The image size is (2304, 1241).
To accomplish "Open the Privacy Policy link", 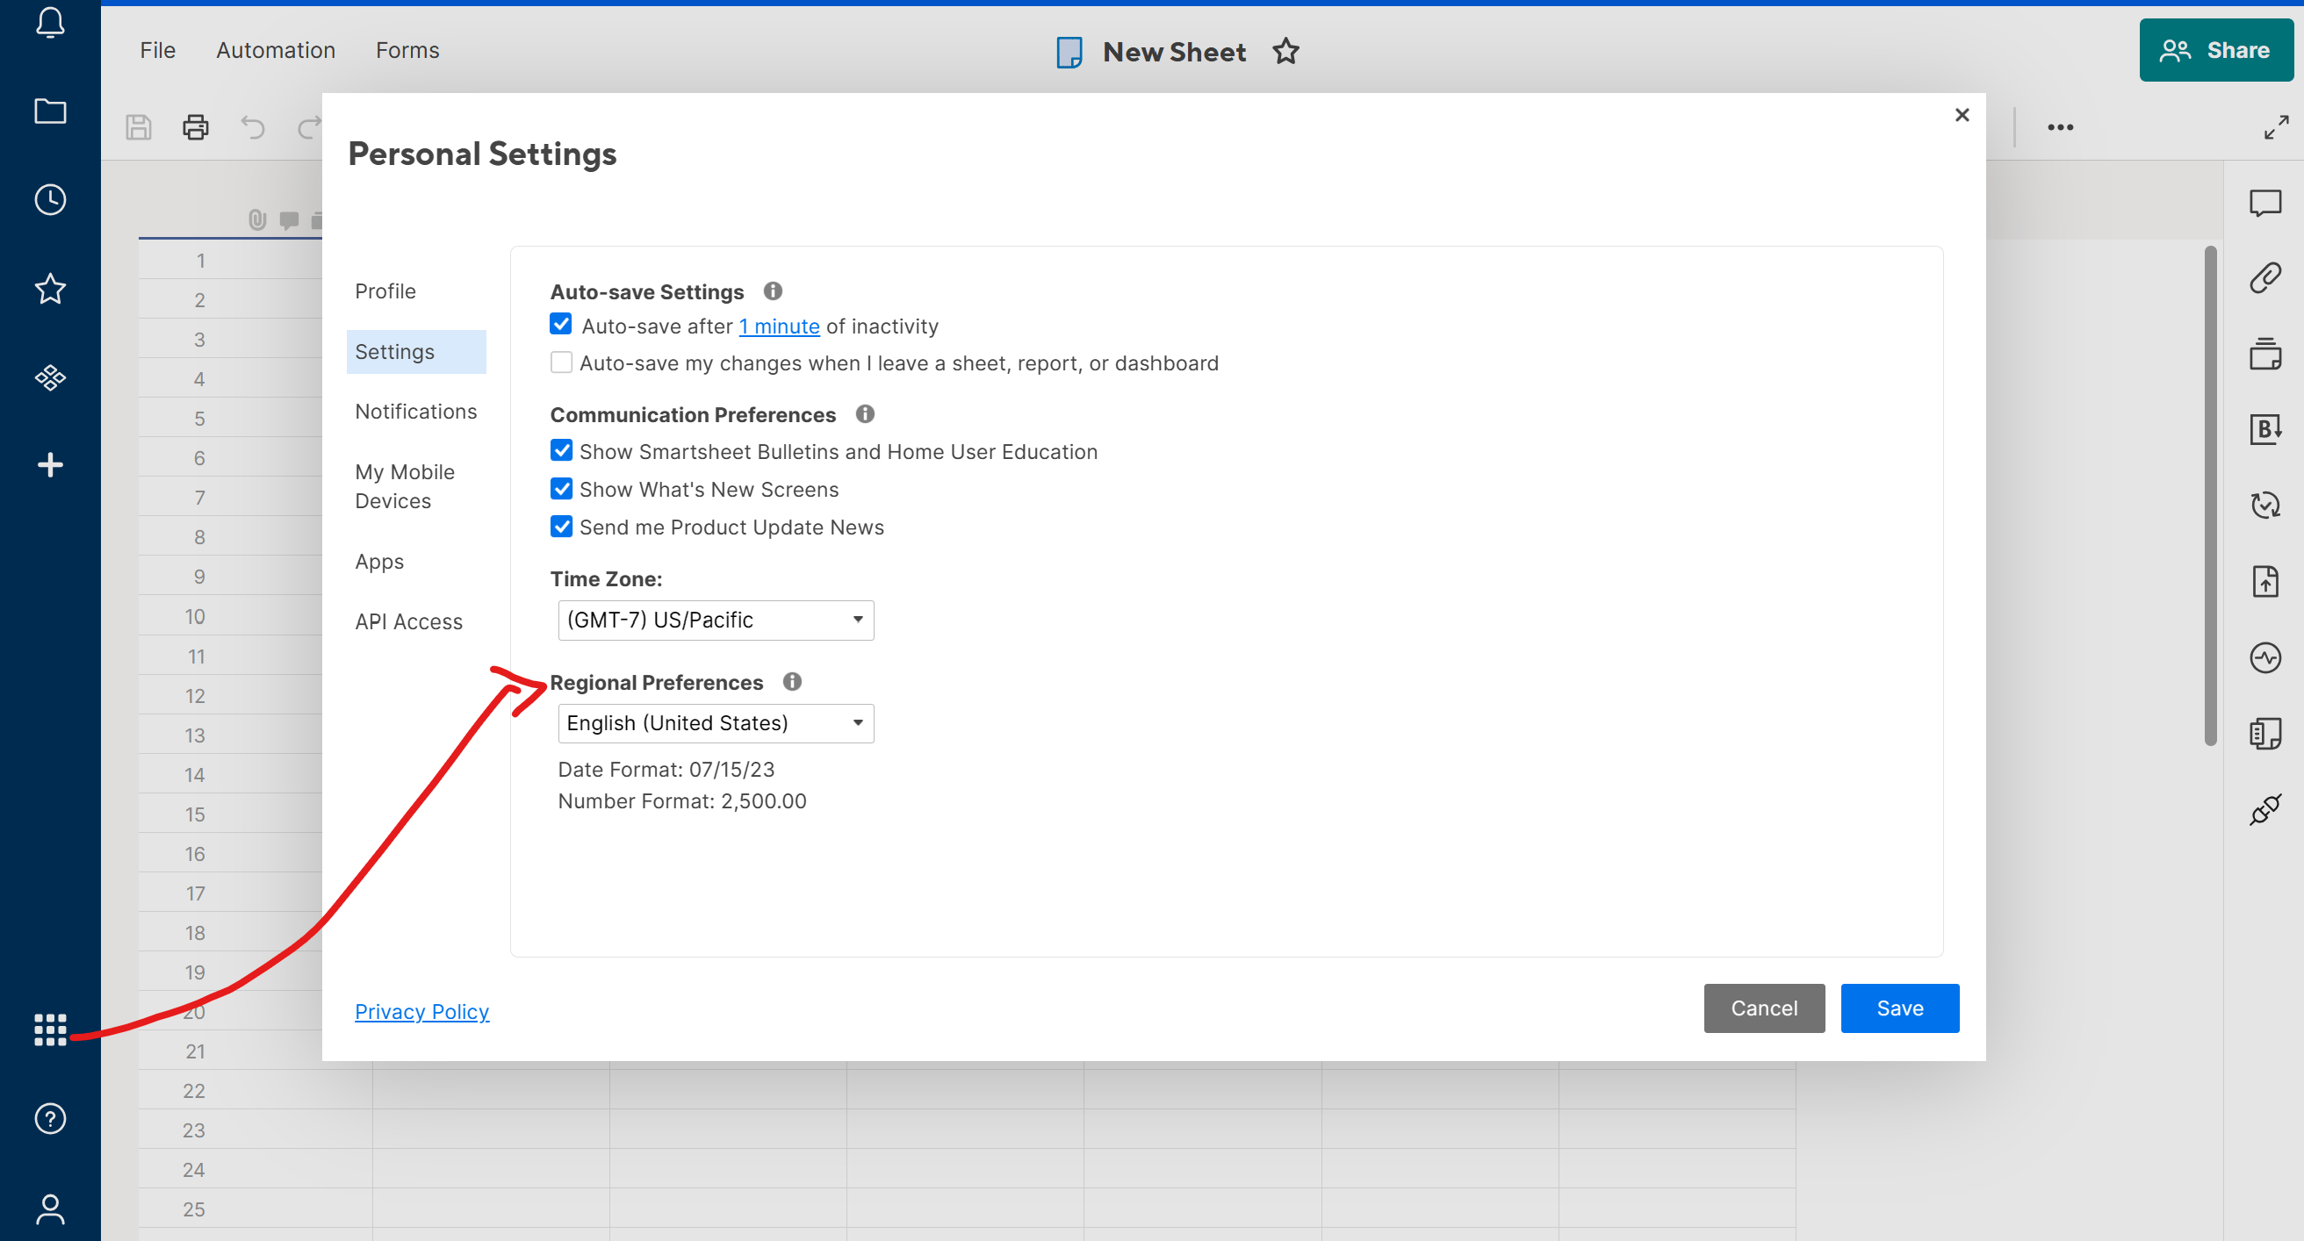I will [x=421, y=1011].
